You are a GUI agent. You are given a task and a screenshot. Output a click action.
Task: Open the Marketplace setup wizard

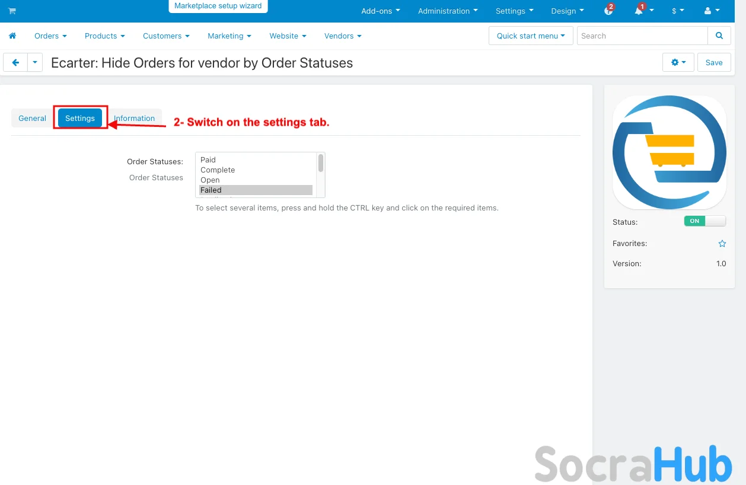coord(218,6)
